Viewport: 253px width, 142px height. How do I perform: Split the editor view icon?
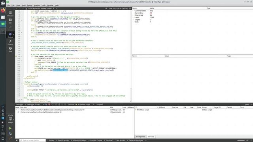point(130,8)
